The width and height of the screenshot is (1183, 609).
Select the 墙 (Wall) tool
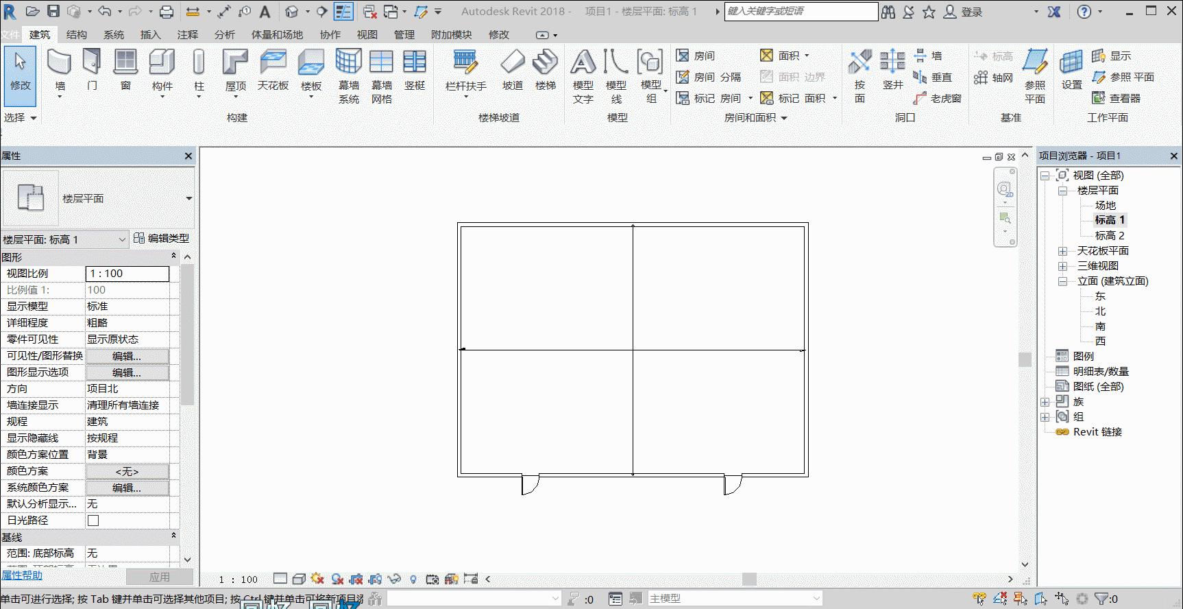(60, 72)
